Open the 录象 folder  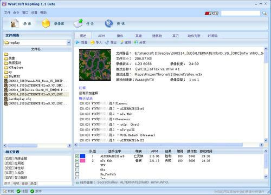point(9,58)
